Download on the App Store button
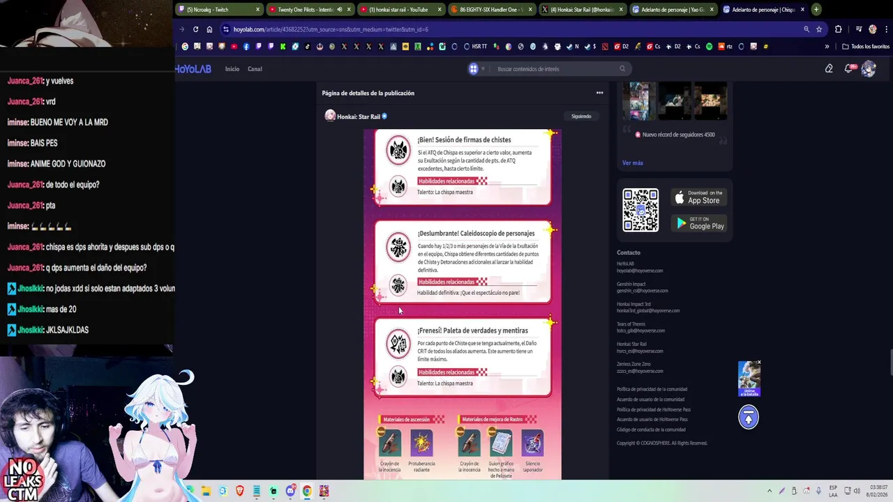Viewport: 893px width, 502px height. pyautogui.click(x=698, y=197)
